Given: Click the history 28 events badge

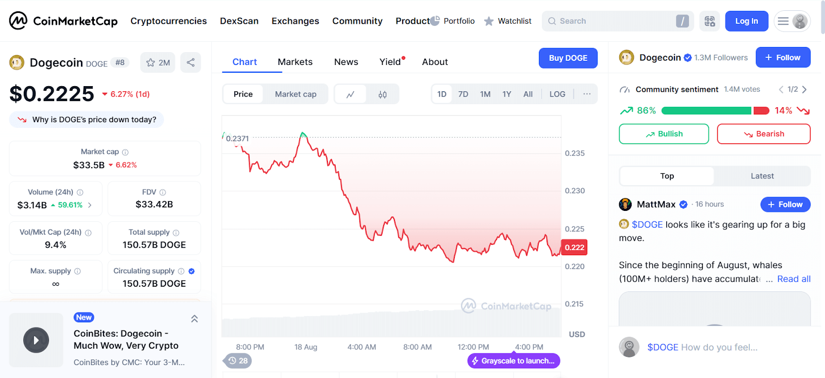Looking at the screenshot, I should 238,360.
